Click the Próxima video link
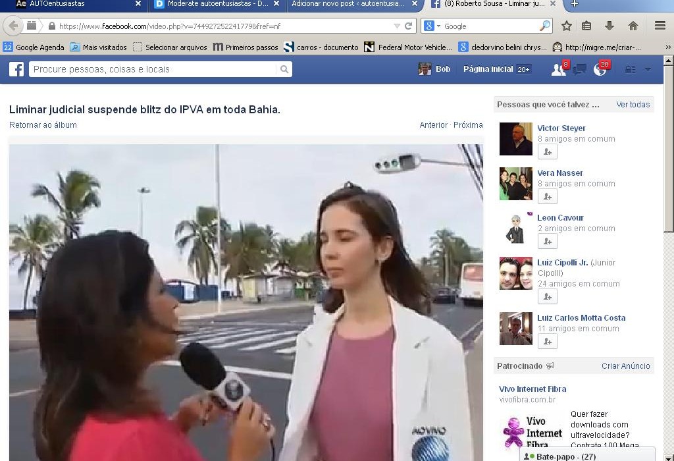 [x=468, y=125]
